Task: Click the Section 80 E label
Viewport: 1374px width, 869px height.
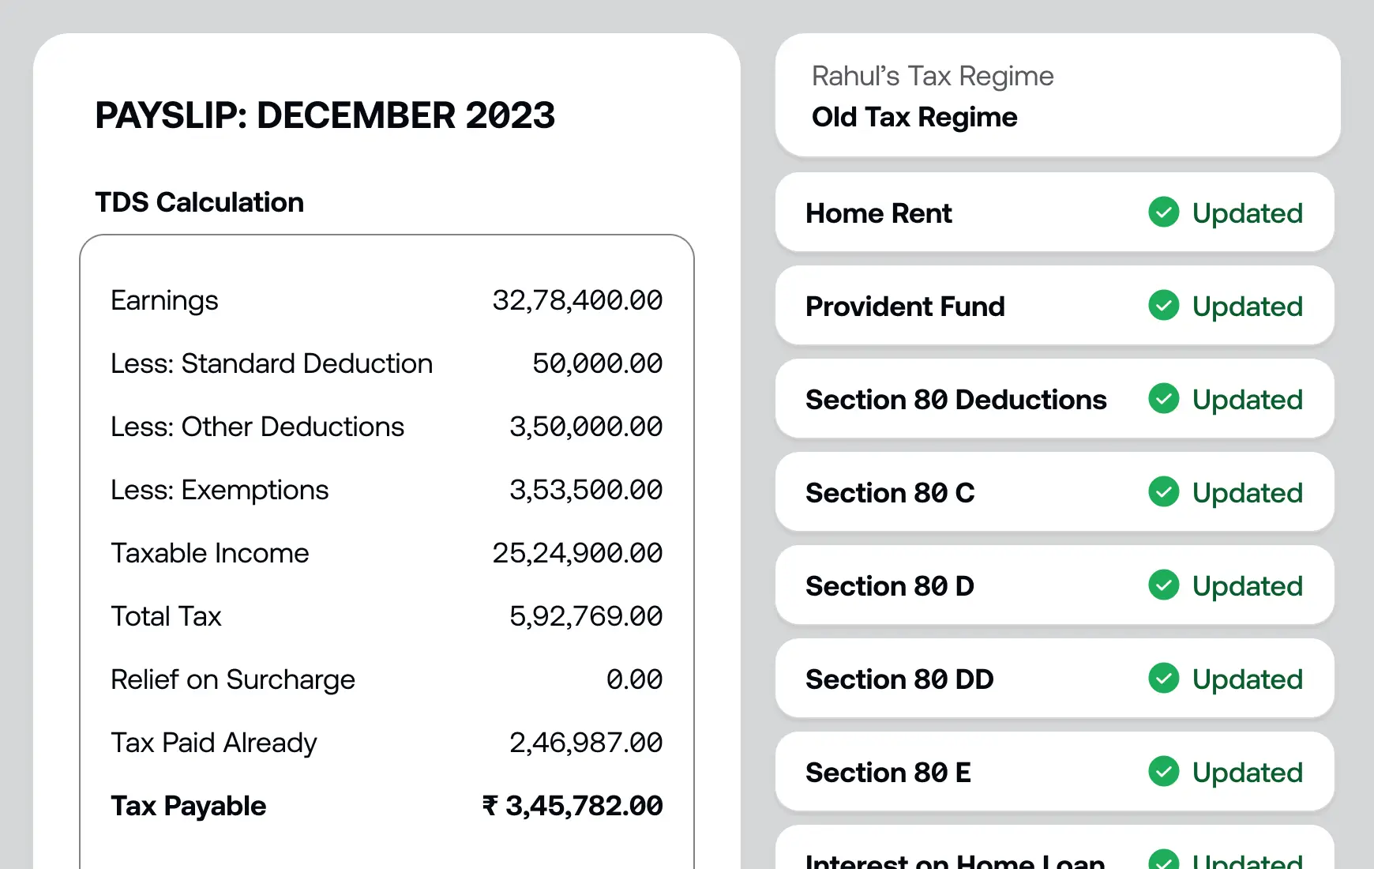Action: click(x=888, y=773)
